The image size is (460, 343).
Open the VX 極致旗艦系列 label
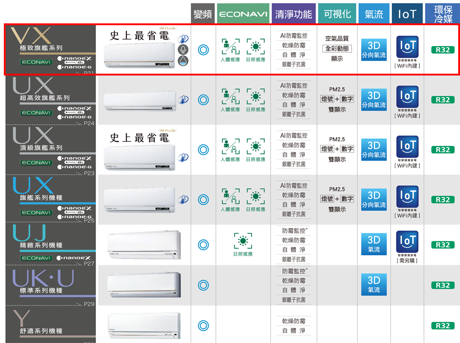[x=41, y=48]
